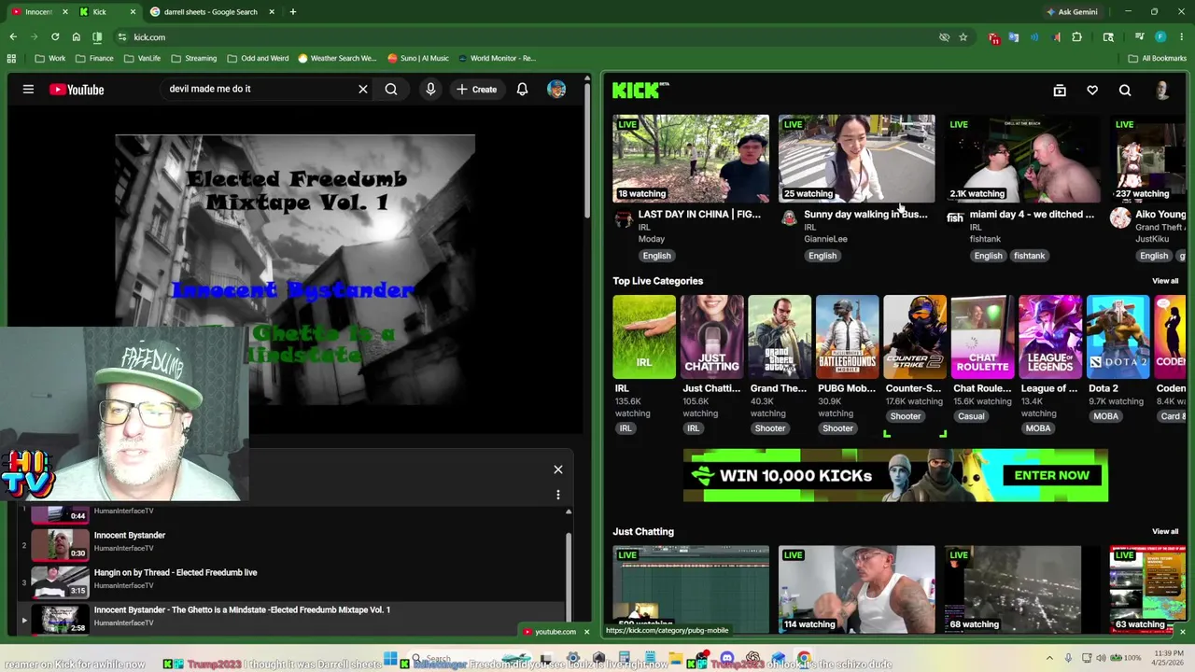Open the Chrome apps grid icon

pos(11,58)
